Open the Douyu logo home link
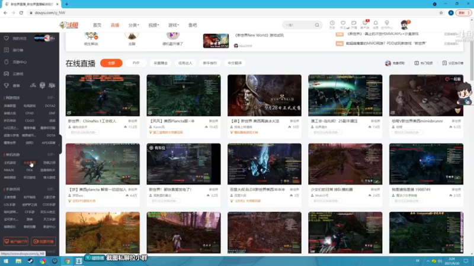Viewport: 474px width, 266px height. click(69, 25)
